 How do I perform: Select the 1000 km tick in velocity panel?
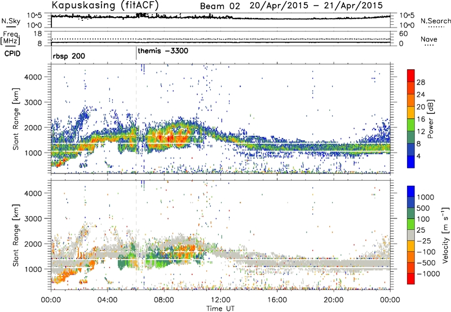pyautogui.click(x=33, y=269)
